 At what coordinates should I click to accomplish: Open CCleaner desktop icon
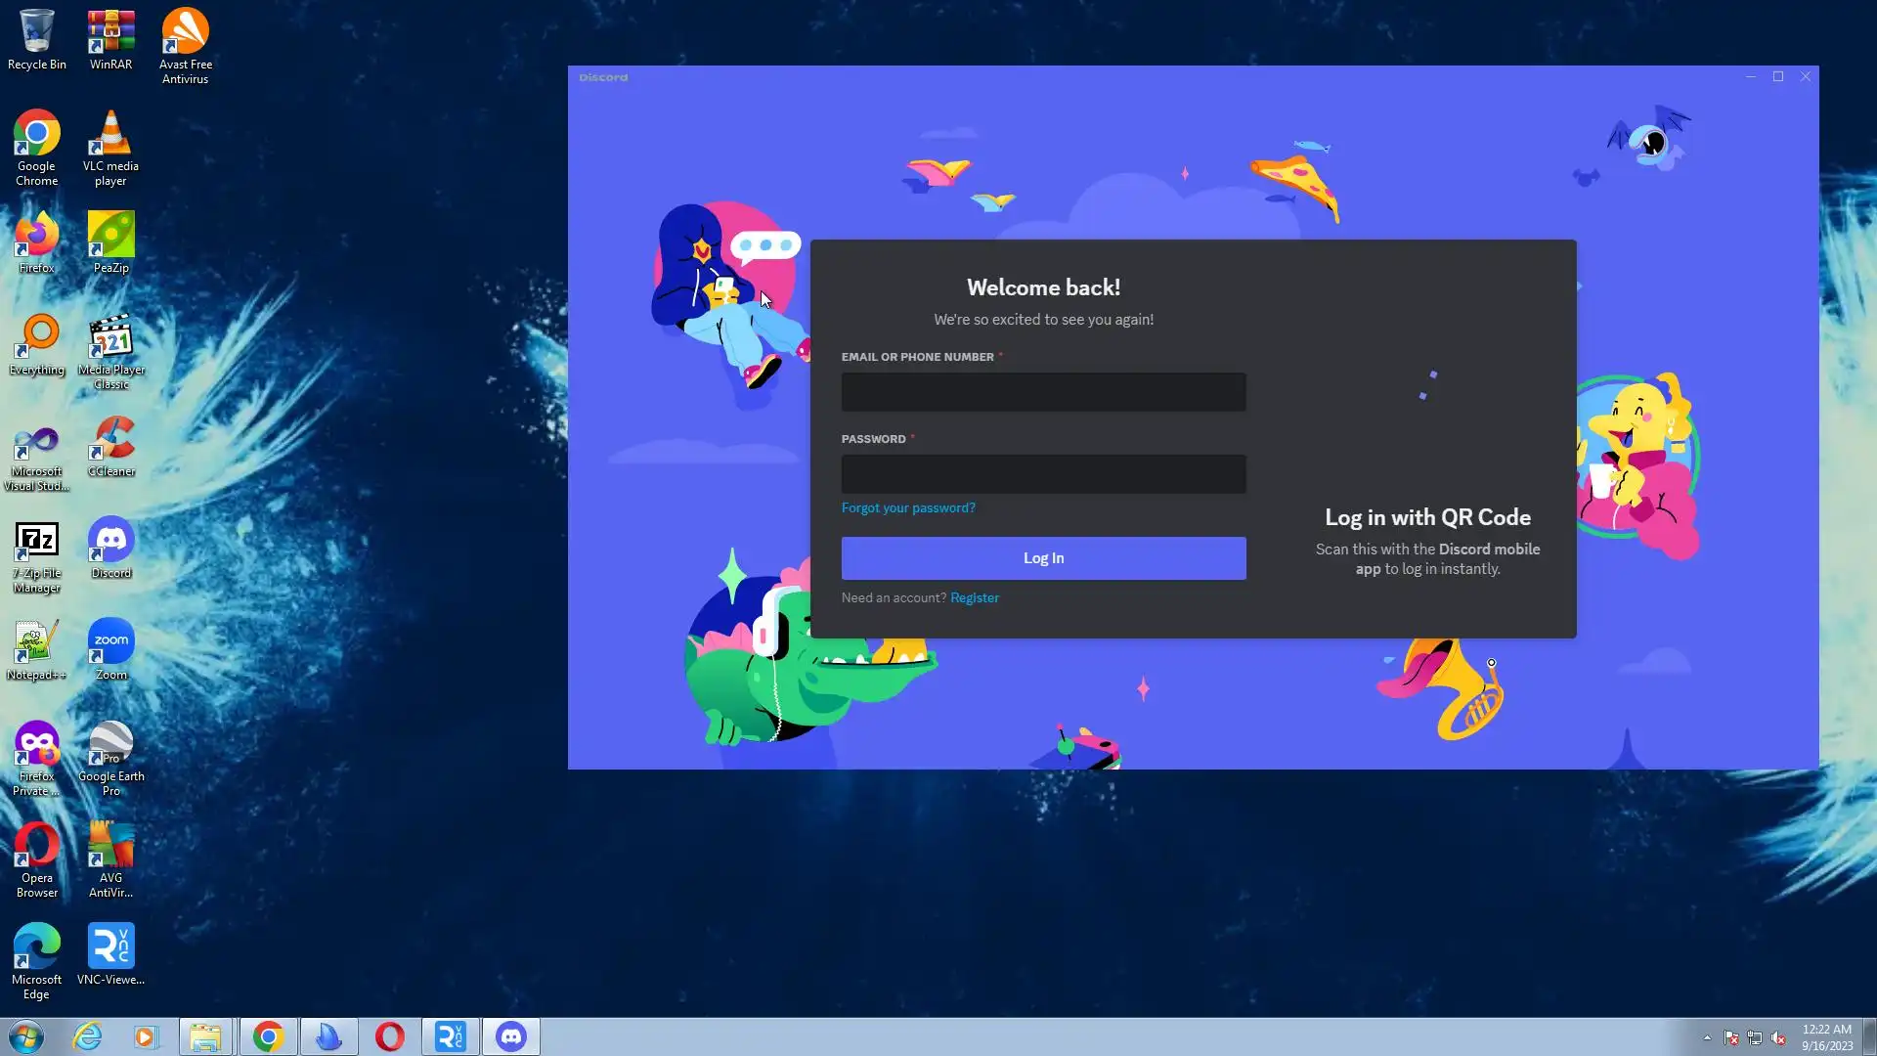pyautogui.click(x=110, y=446)
